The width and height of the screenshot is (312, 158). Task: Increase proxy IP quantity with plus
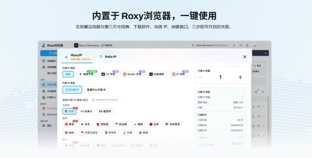point(240,77)
